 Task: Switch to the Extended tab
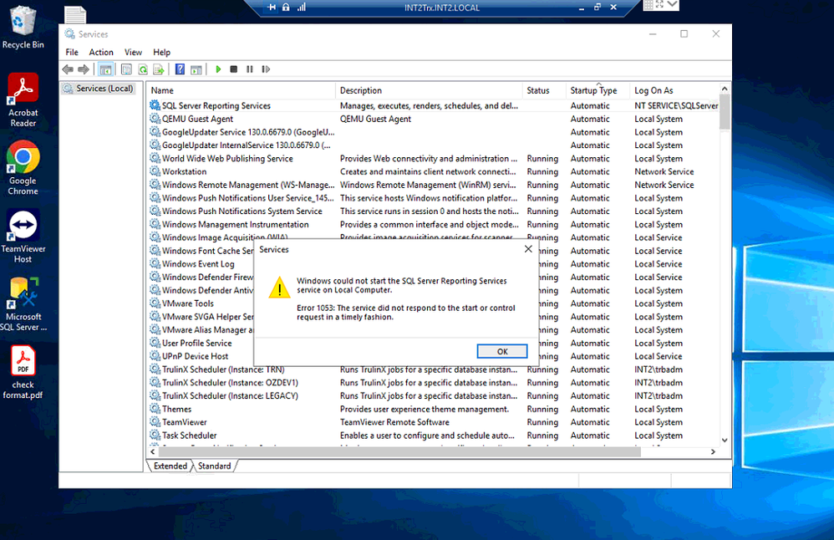[x=170, y=466]
